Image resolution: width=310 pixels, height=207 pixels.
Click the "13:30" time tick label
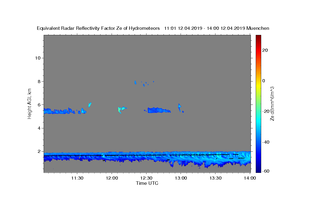pos(215,178)
